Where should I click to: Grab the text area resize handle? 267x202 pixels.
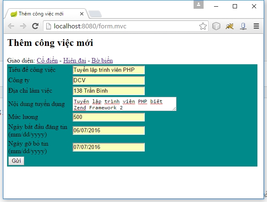pos(174,109)
